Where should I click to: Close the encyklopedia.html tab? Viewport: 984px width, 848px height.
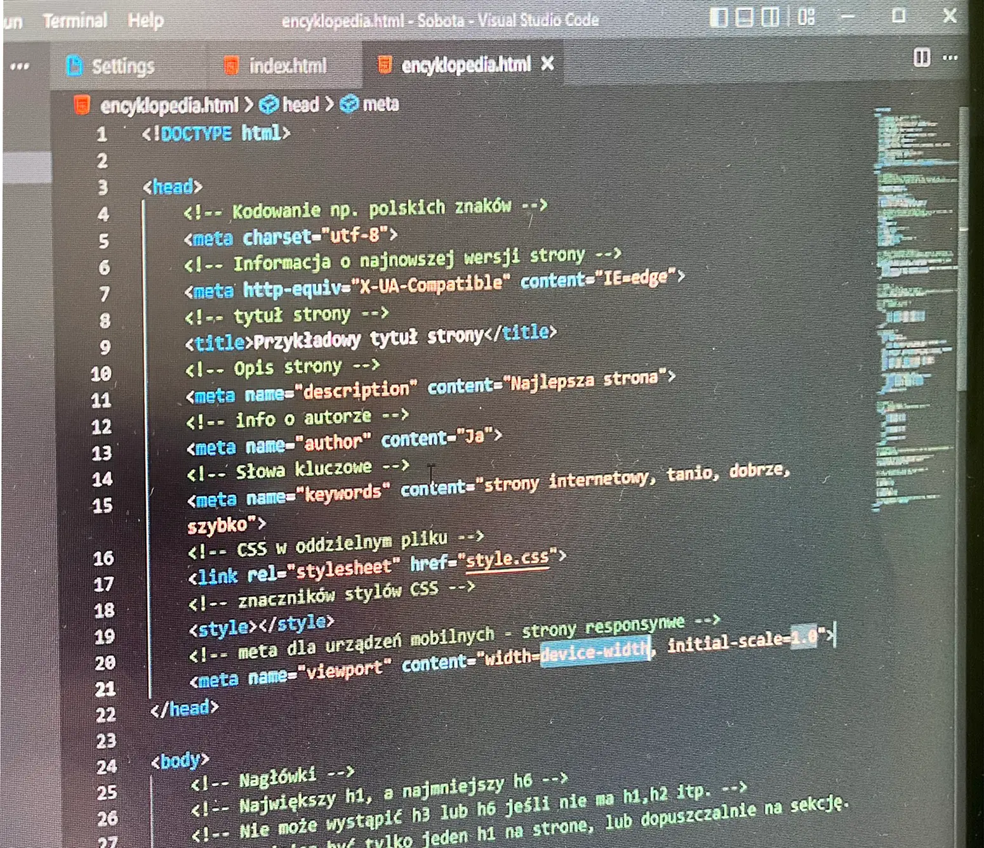pyautogui.click(x=547, y=64)
